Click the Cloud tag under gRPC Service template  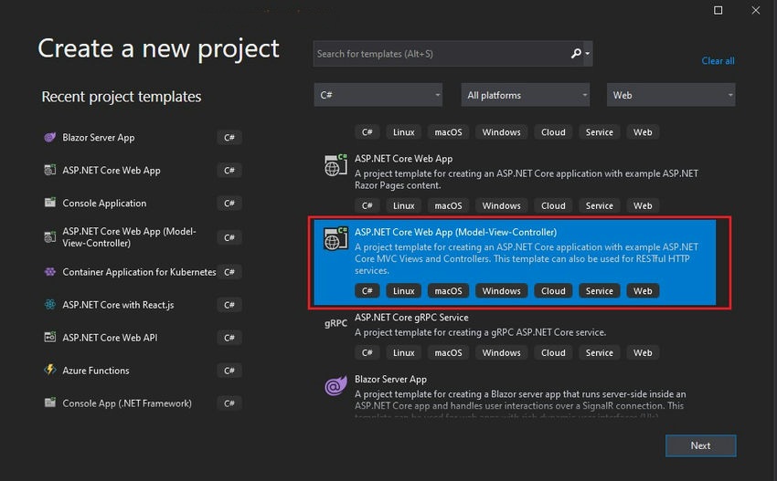553,353
